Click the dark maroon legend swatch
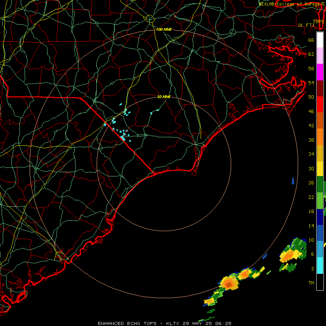The height and width of the screenshot is (326, 326). tap(320, 88)
